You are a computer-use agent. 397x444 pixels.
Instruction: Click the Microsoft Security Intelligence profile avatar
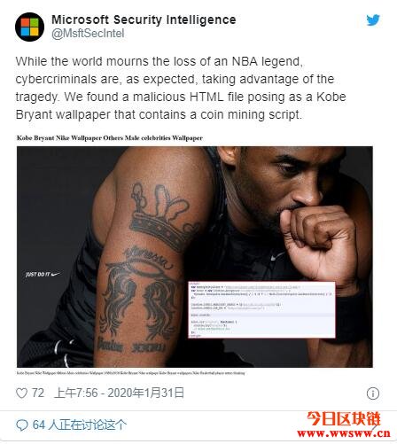(x=29, y=27)
